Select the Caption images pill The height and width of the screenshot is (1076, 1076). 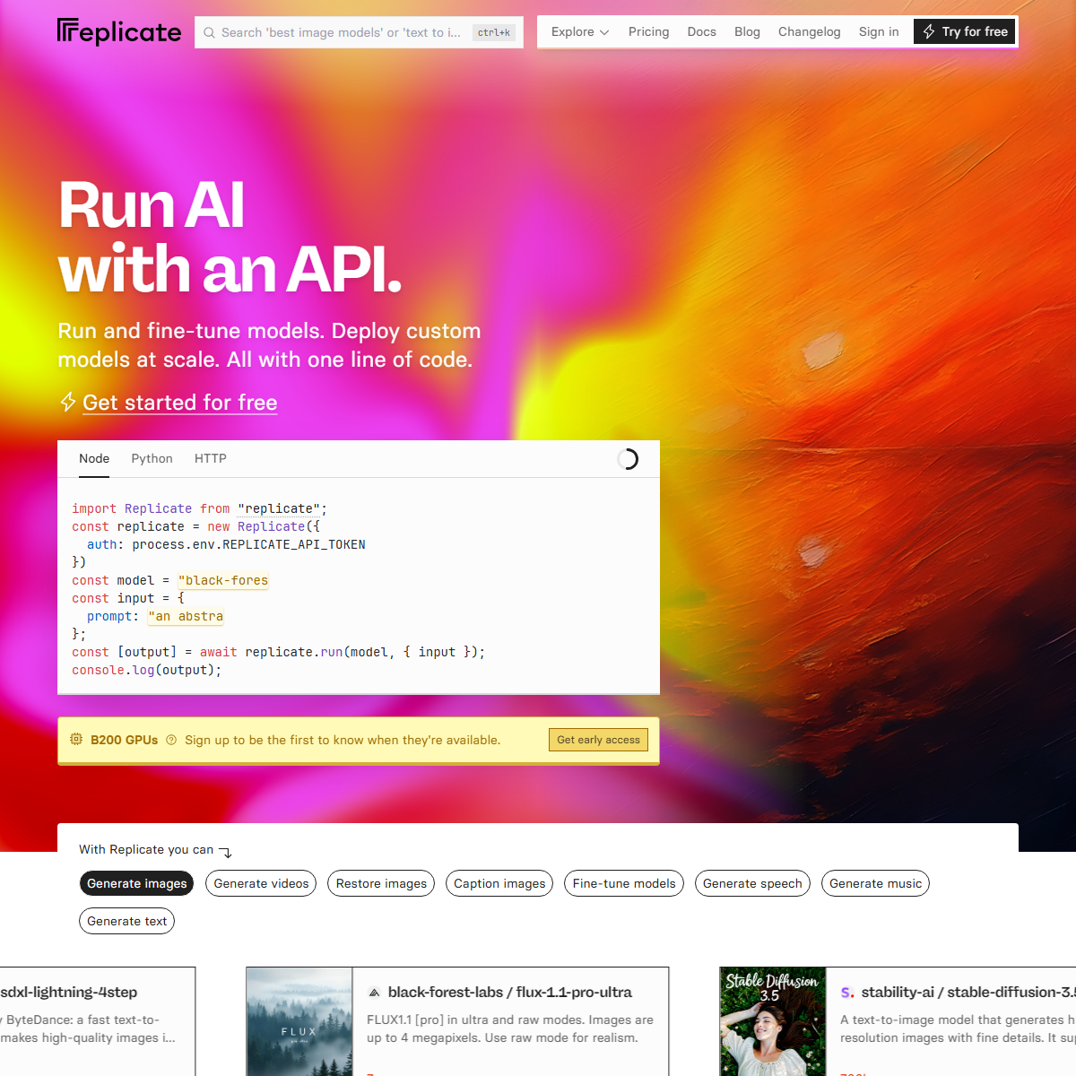(x=499, y=883)
